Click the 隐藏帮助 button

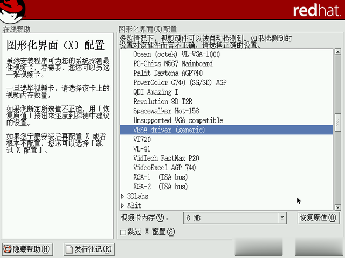(27, 249)
